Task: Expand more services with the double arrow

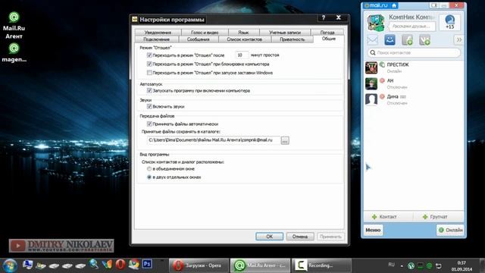Action: click(x=458, y=40)
